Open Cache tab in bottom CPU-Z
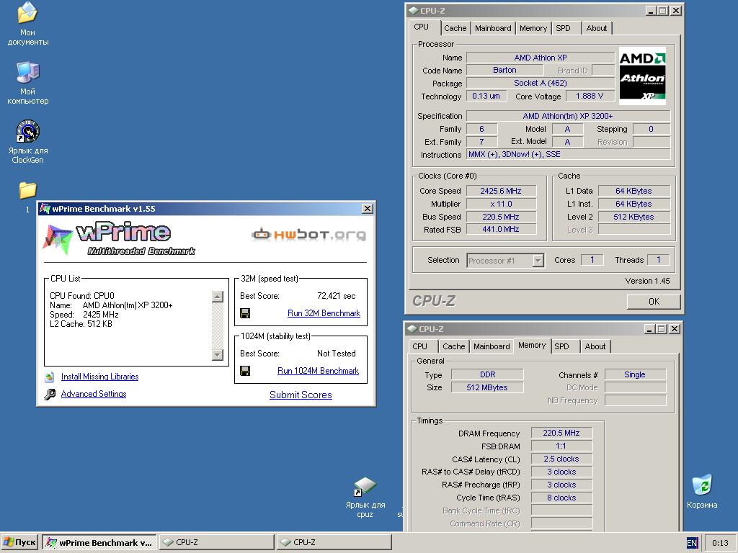738x553 pixels. tap(454, 346)
